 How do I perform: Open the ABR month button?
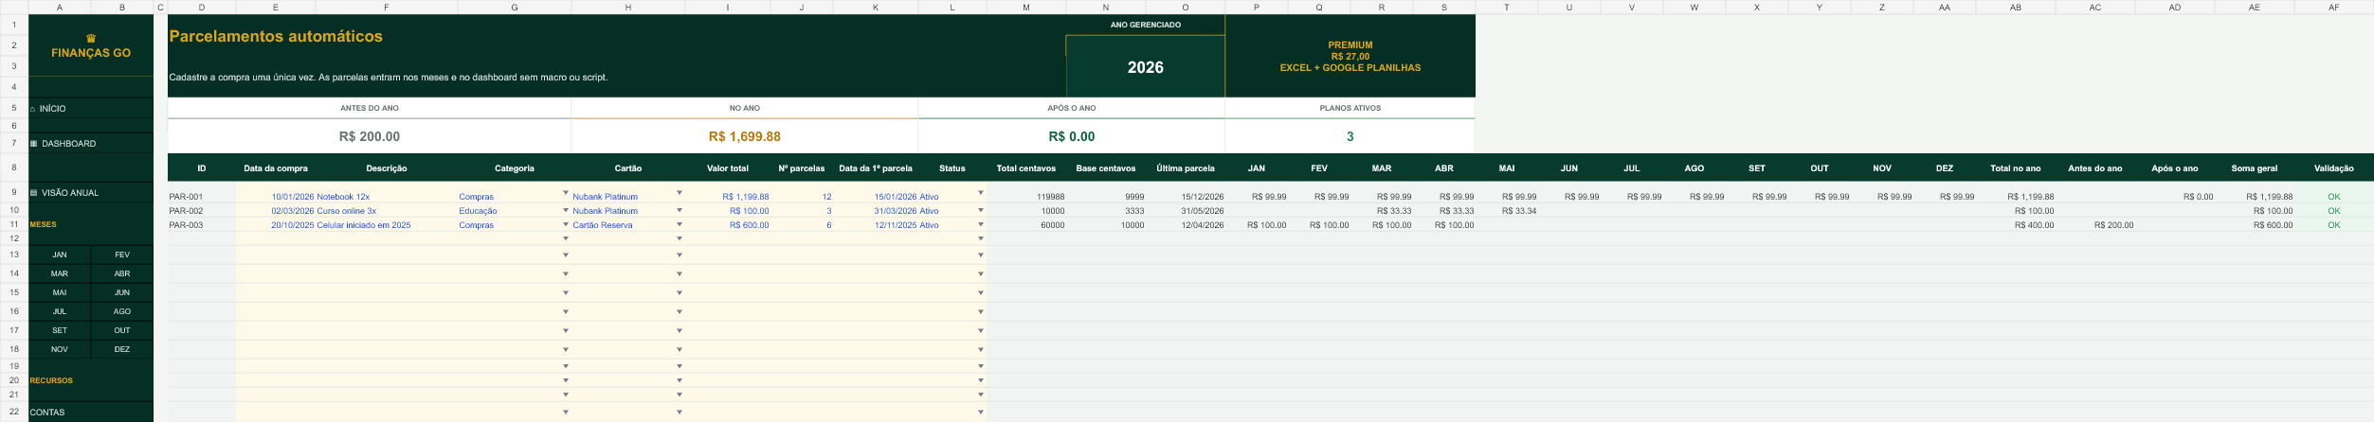coord(122,273)
